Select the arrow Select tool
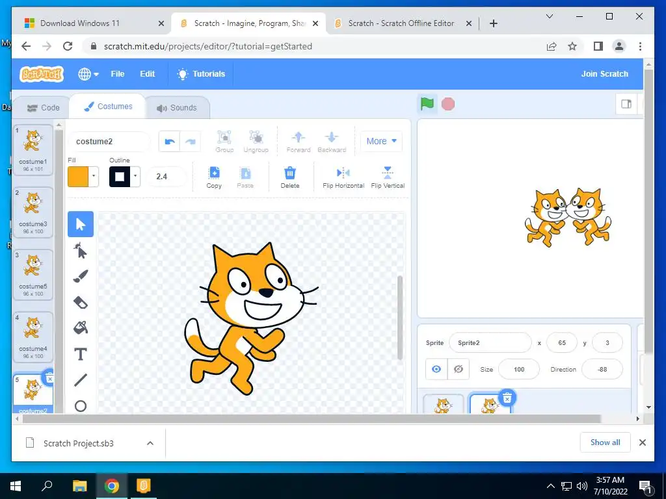The image size is (666, 499). click(x=81, y=224)
